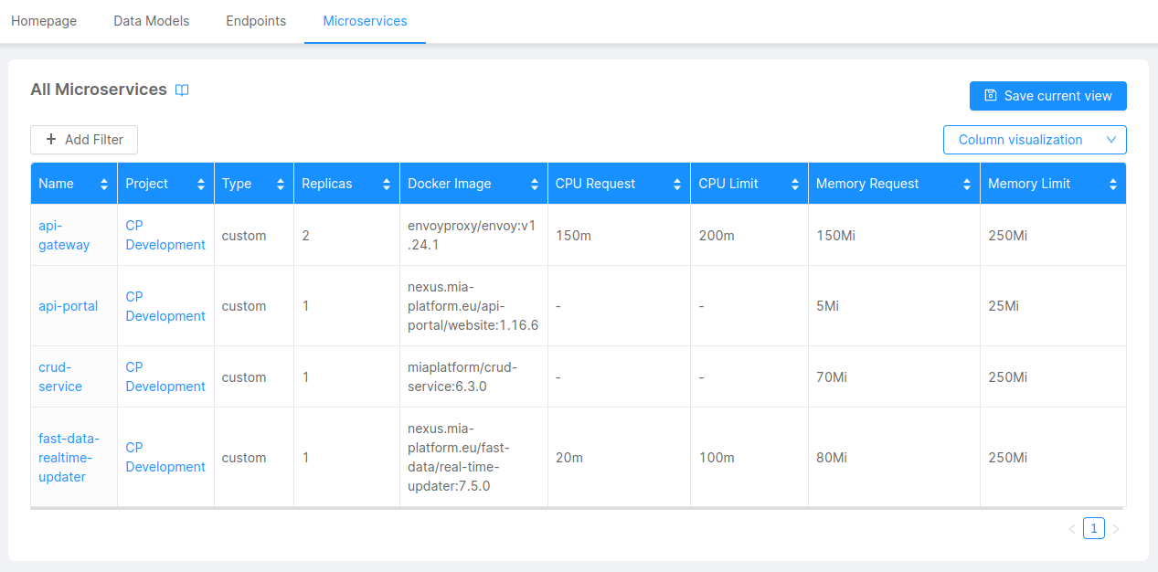Screen dimensions: 1158x572
Task: Click the save icon in Save current view
Action: [991, 95]
